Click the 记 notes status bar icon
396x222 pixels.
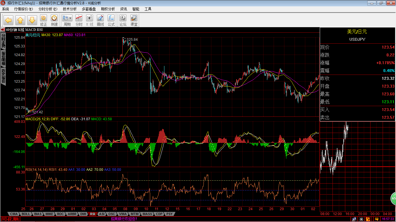[x=368, y=219]
